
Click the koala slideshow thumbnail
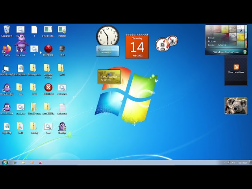click(236, 106)
